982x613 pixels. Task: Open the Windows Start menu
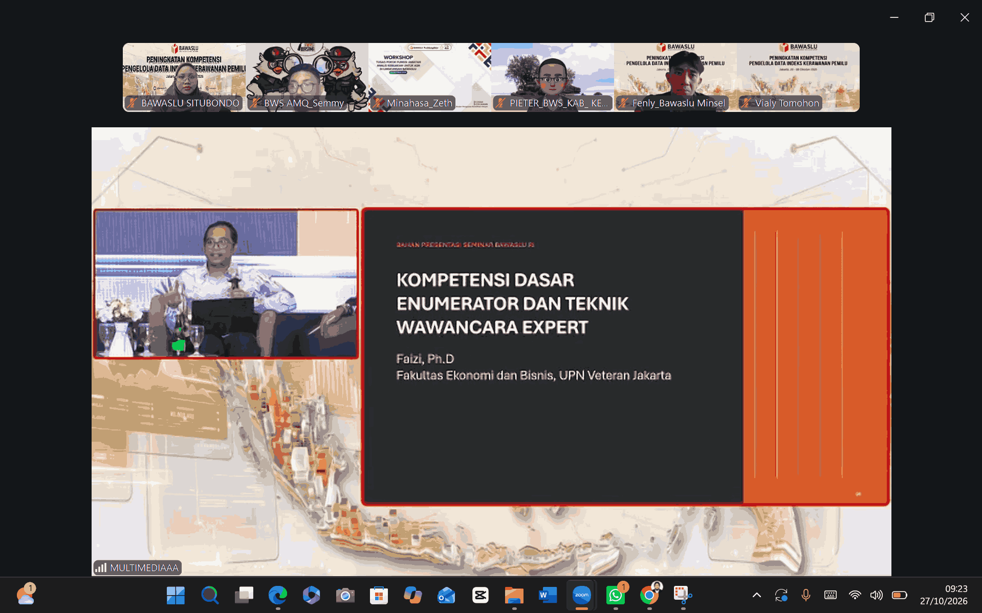(x=176, y=595)
